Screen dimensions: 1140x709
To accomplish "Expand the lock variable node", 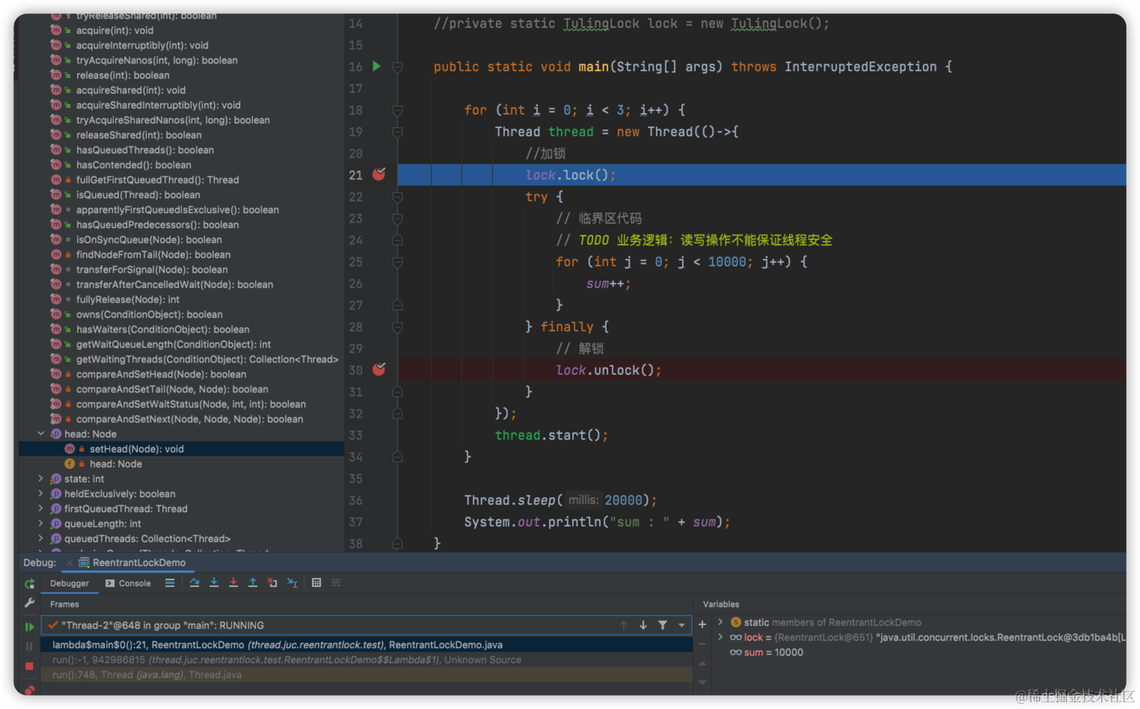I will [x=720, y=637].
